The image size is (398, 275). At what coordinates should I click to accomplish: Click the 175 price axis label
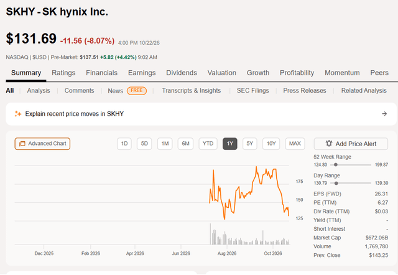click(x=299, y=182)
